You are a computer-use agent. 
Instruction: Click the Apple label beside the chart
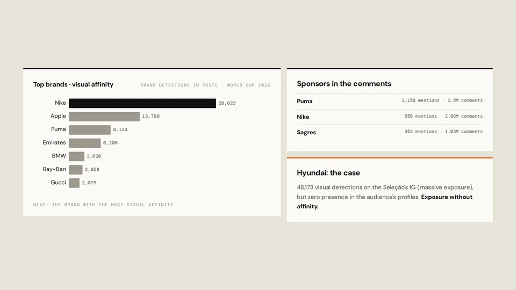pos(58,116)
